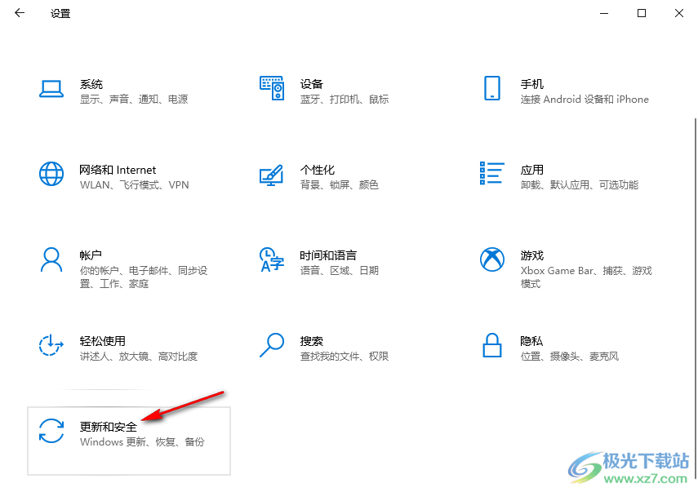698x492 pixels.
Task: Click the 帐户 heading
Action: (91, 255)
